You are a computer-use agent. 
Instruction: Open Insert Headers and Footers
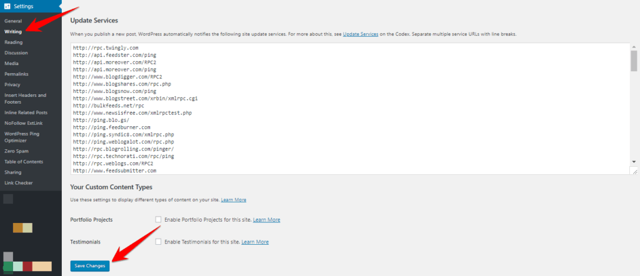click(25, 99)
